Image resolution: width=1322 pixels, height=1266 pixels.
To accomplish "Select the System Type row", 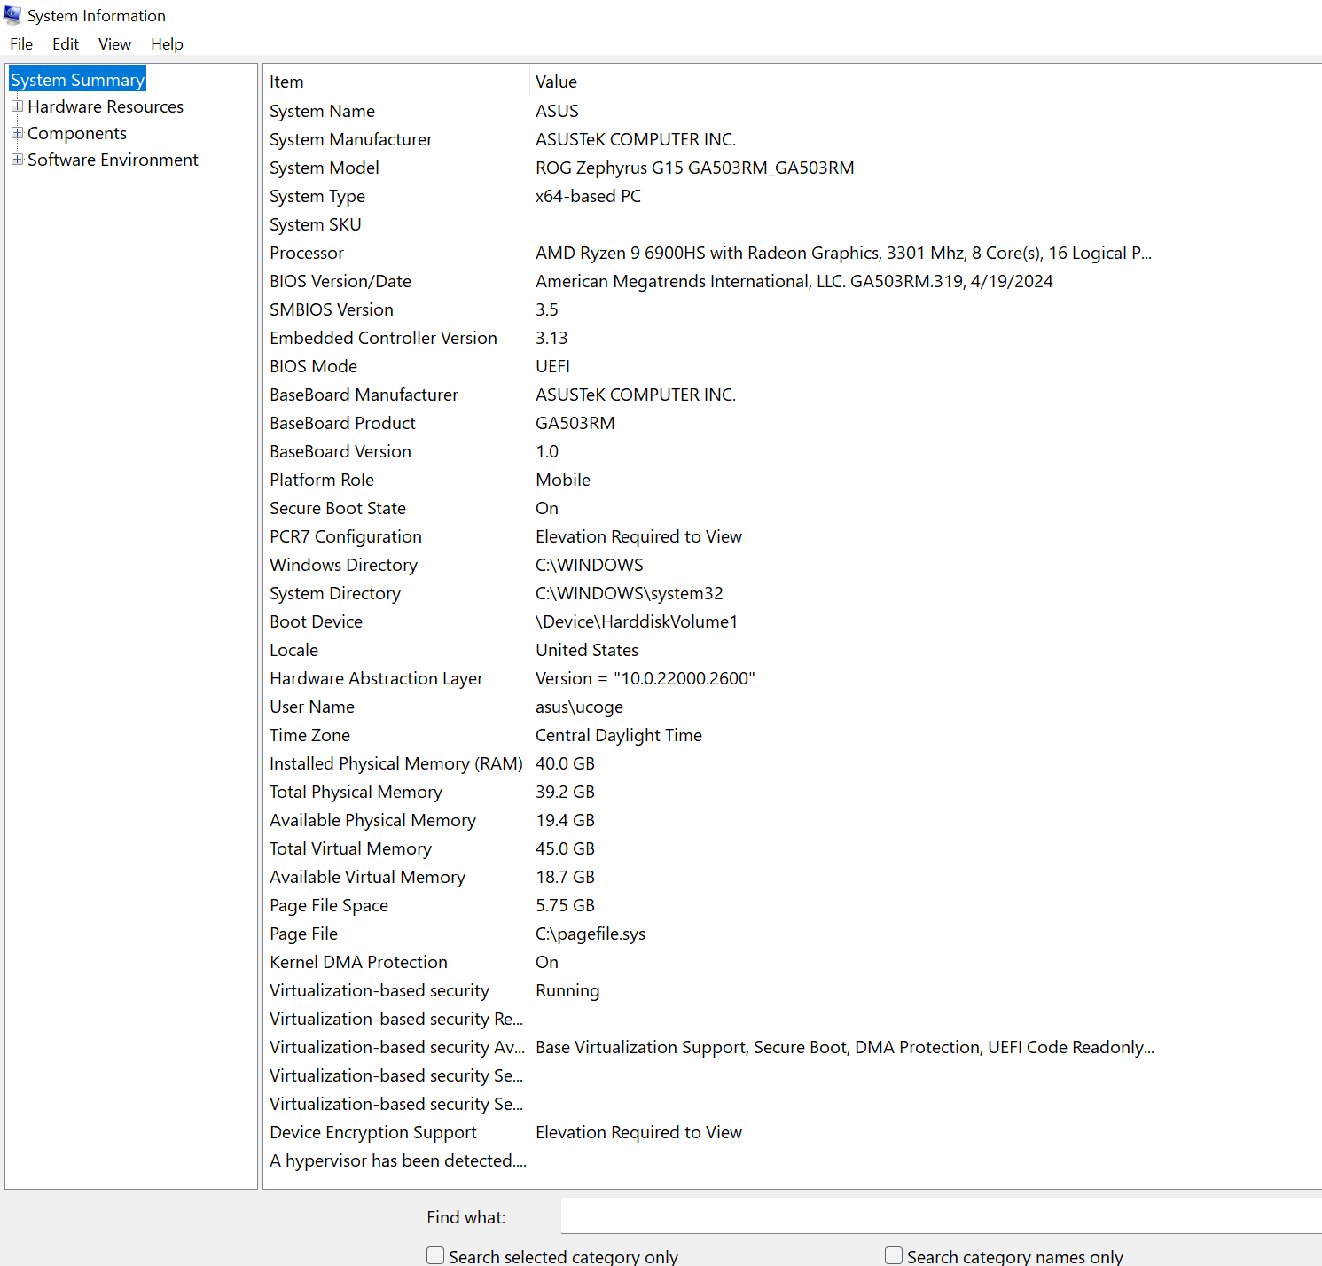I will pyautogui.click(x=713, y=196).
